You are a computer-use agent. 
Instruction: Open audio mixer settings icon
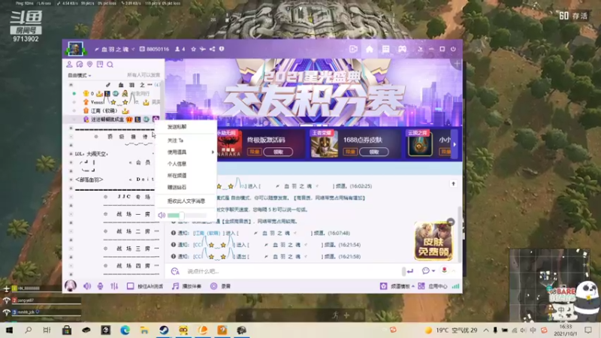pyautogui.click(x=114, y=286)
